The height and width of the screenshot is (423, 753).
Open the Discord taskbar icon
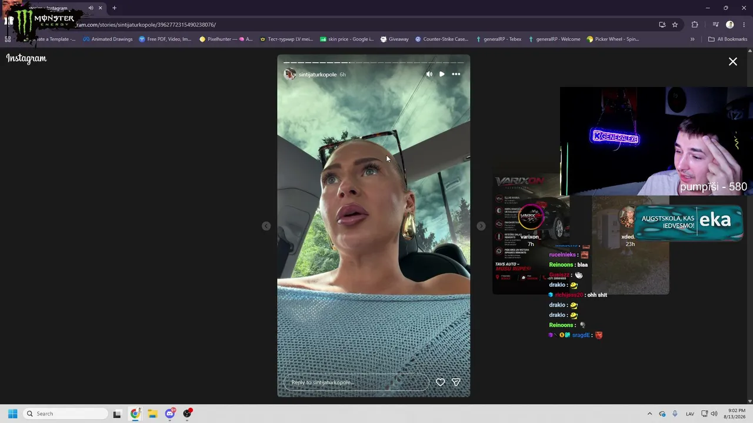pos(170,414)
